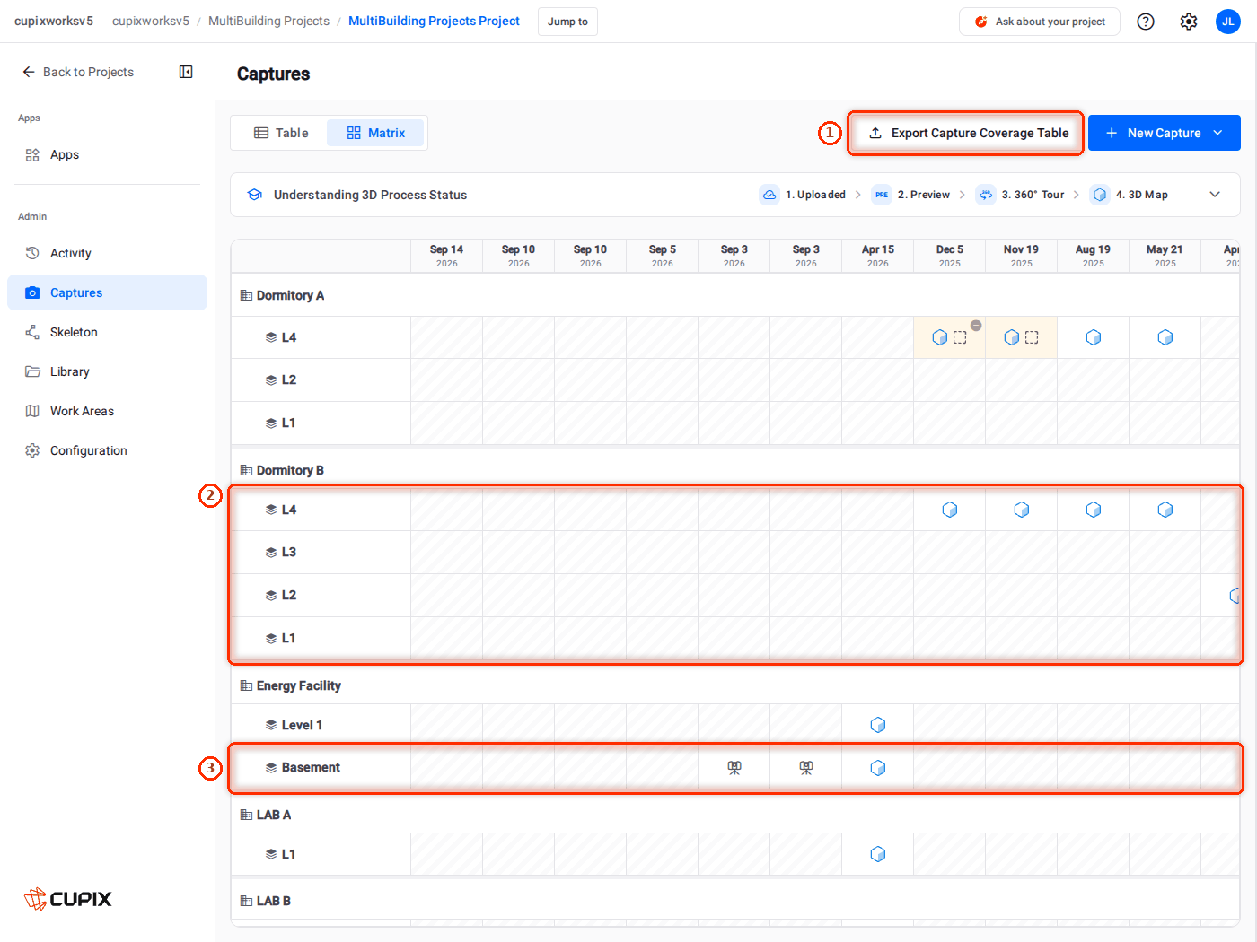Open Basement capture icon in first Sep 3 column
The height and width of the screenshot is (942, 1257).
(x=734, y=768)
